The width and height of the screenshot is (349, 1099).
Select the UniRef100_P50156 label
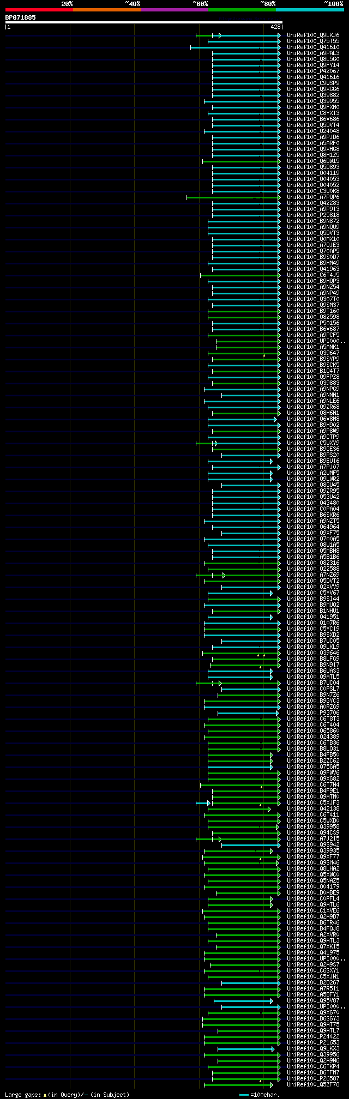point(313,323)
